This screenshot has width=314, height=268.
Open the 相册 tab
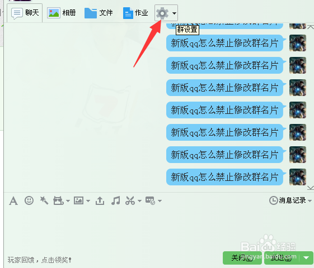click(x=62, y=13)
